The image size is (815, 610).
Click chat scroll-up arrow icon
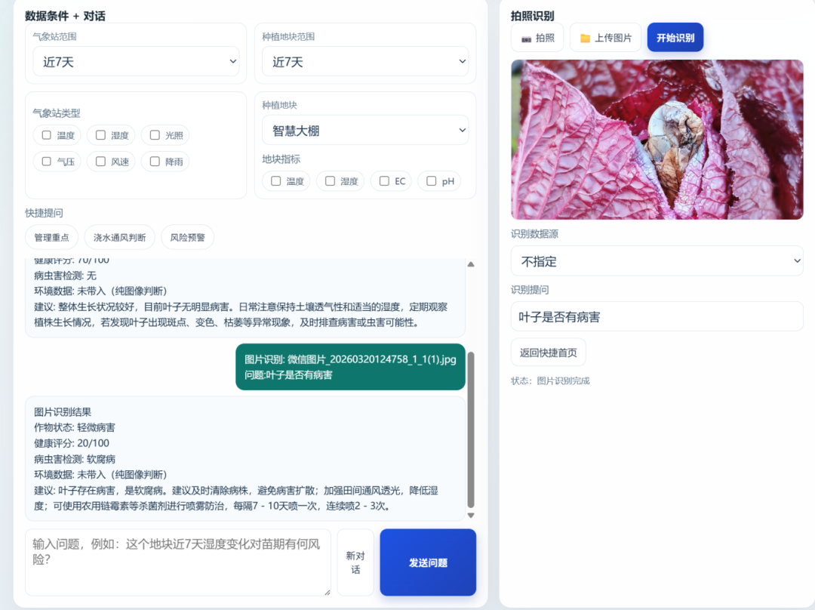471,264
